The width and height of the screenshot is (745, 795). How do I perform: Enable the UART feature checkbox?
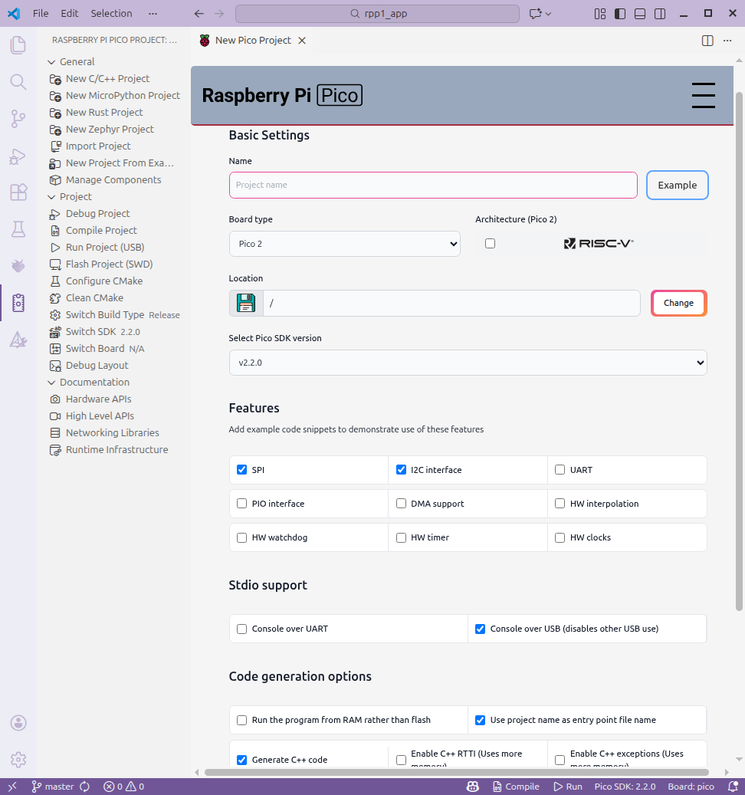tap(560, 469)
